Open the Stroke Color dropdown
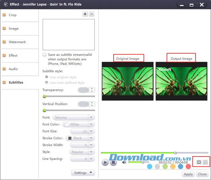 80,138
